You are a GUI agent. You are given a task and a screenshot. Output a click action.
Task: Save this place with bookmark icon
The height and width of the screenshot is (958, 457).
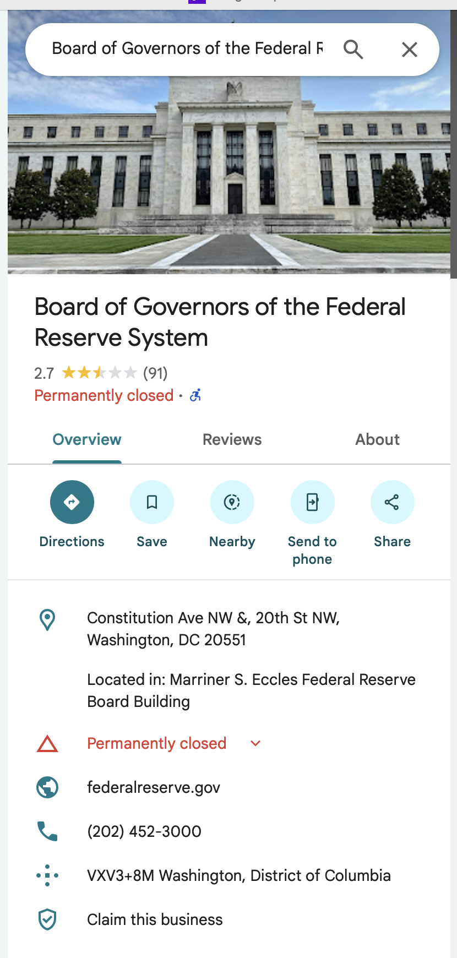152,502
